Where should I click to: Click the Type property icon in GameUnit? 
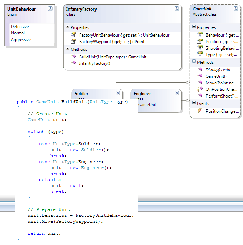click(200, 54)
